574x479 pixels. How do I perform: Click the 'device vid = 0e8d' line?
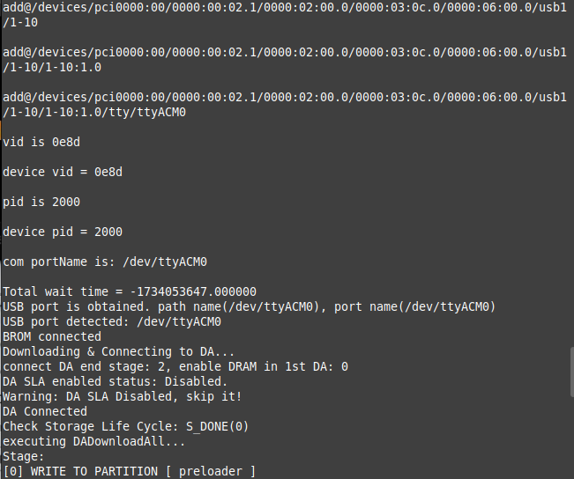click(x=63, y=172)
